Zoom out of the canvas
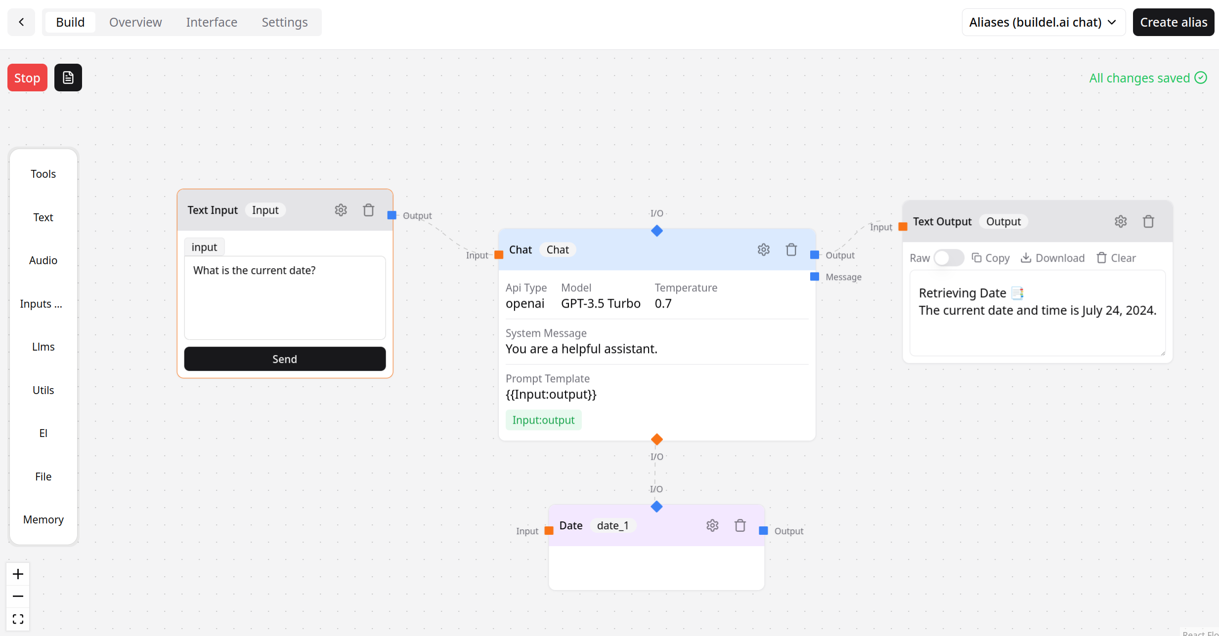 (18, 596)
